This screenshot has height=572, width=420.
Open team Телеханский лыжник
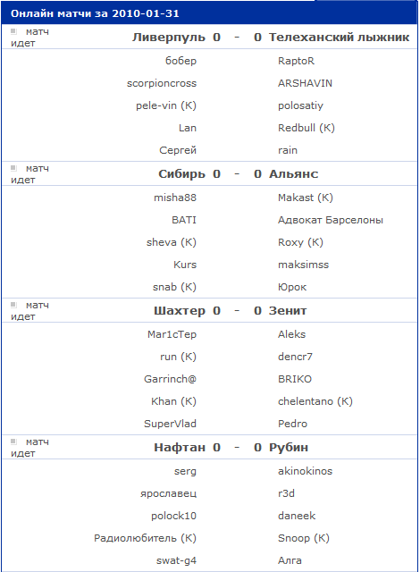tap(339, 38)
